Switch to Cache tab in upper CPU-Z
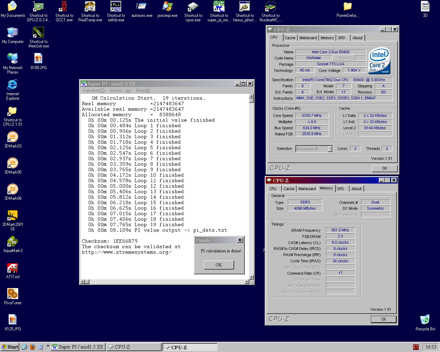This screenshot has width=440, height=352. tap(290, 38)
